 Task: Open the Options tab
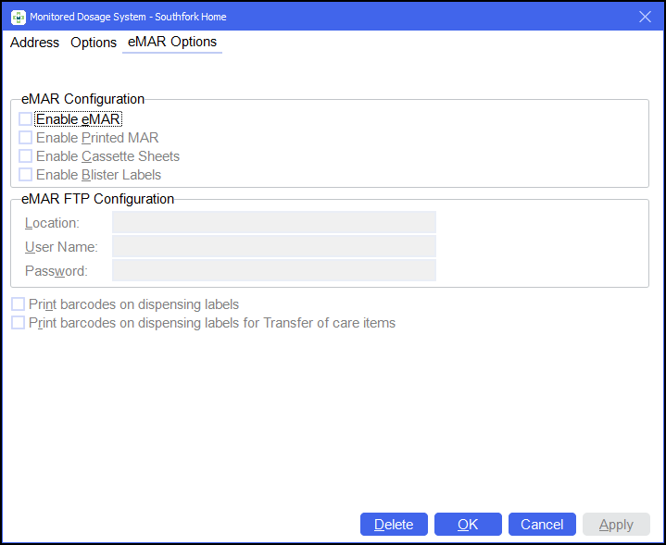pyautogui.click(x=94, y=43)
